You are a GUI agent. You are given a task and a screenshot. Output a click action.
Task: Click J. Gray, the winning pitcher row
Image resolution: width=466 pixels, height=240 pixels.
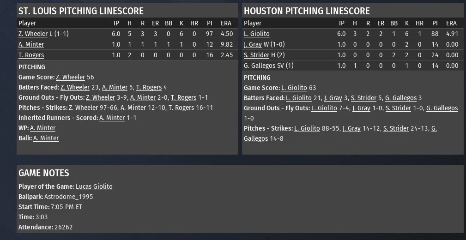click(253, 44)
